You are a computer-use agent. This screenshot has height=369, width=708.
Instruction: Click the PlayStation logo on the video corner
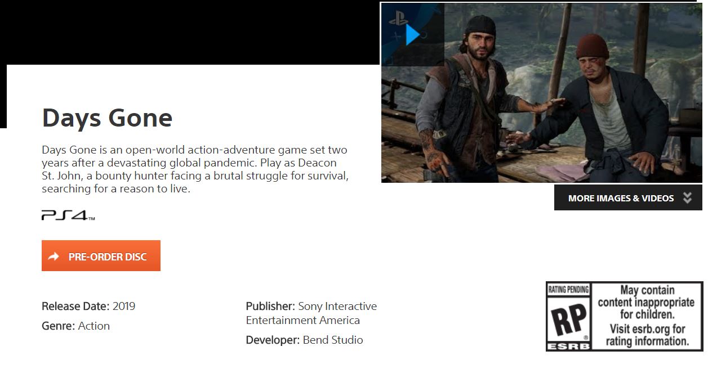click(x=398, y=17)
